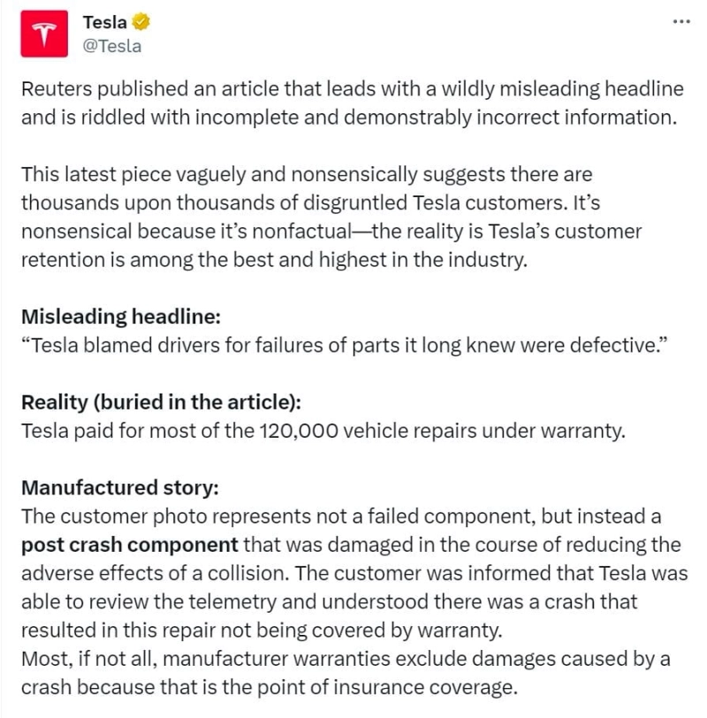Click the "Misleading headline:" bold heading
707x718 pixels.
(109, 317)
